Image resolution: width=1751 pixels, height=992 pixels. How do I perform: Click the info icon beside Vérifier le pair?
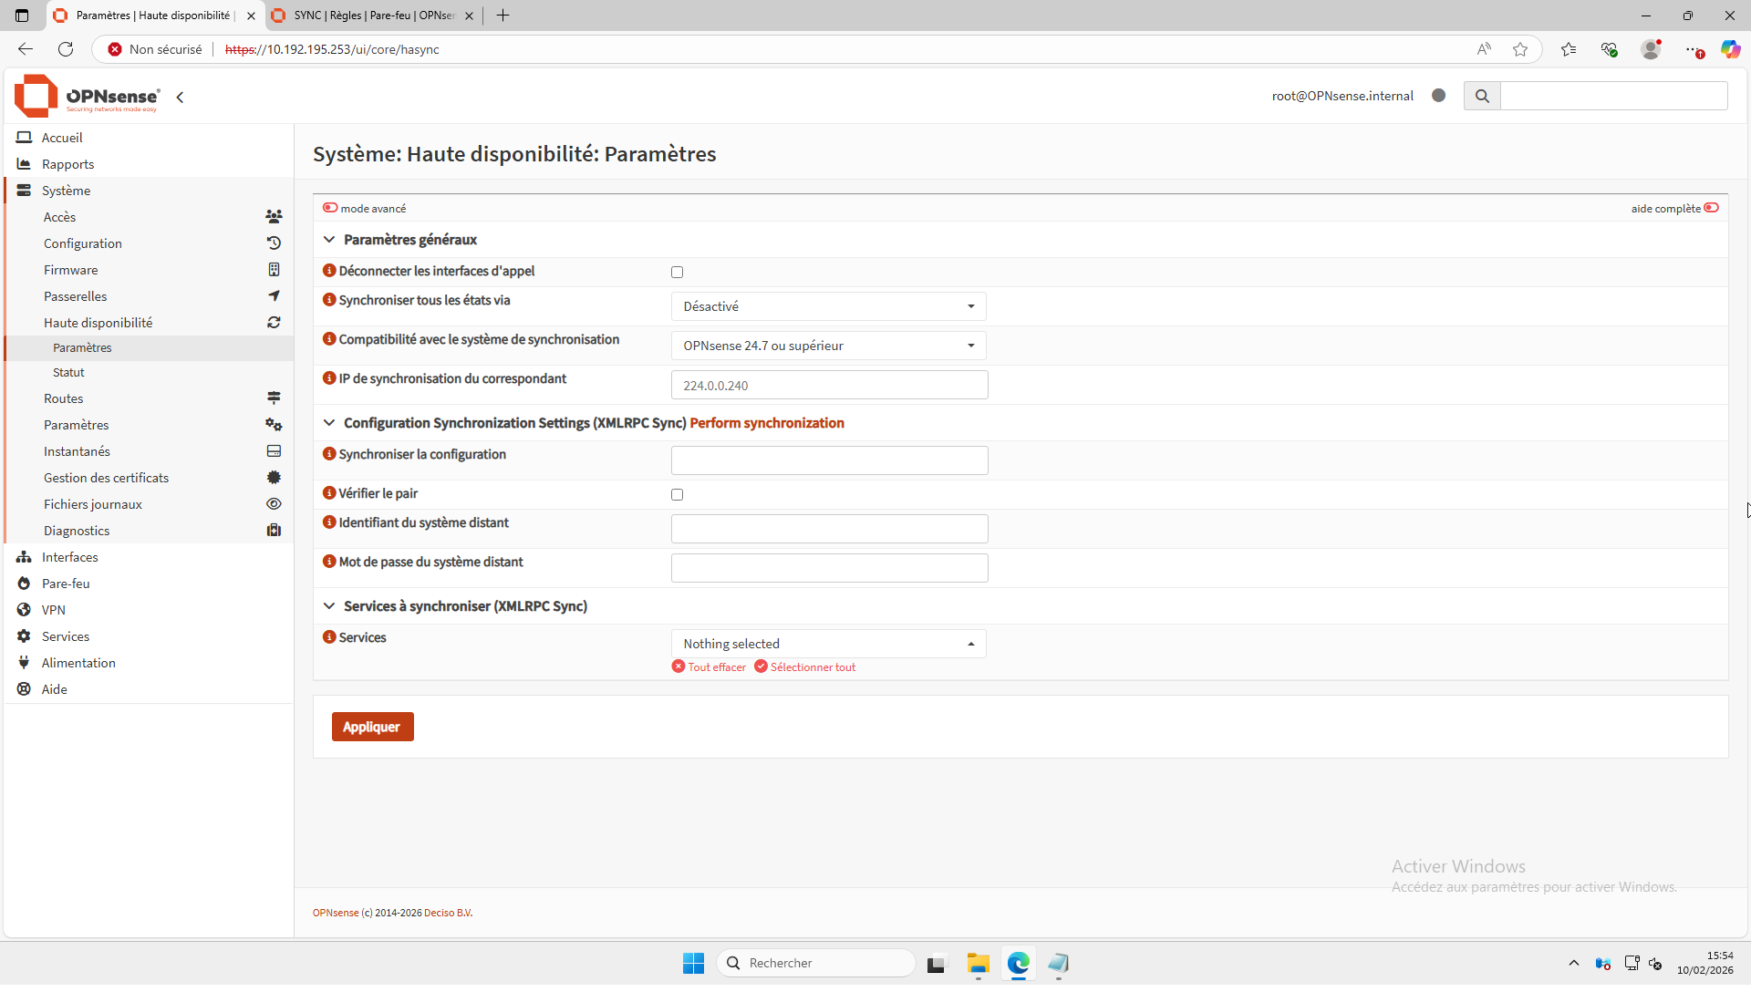coord(329,493)
